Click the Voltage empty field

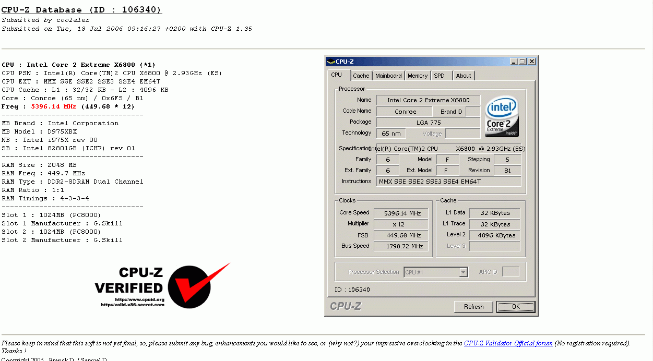click(463, 134)
